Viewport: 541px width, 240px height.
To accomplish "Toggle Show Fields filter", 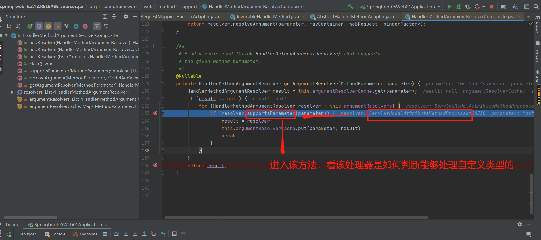I will (48, 26).
